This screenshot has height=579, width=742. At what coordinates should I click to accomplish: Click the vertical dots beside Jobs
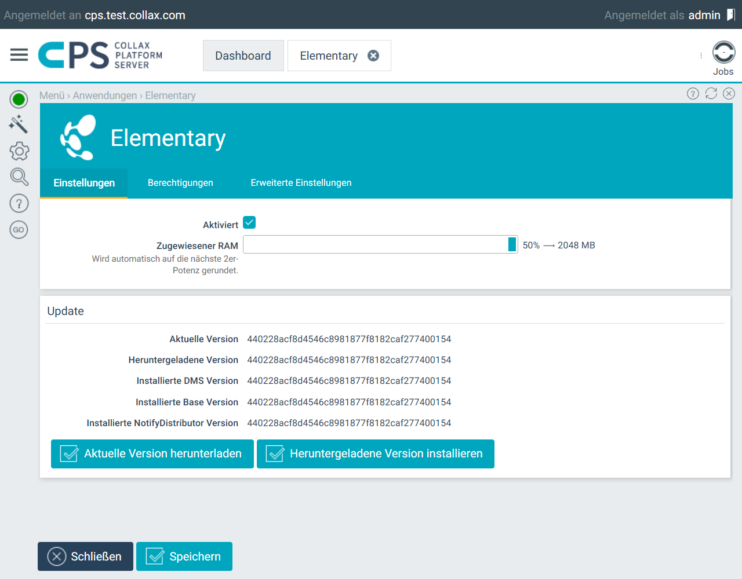click(701, 56)
